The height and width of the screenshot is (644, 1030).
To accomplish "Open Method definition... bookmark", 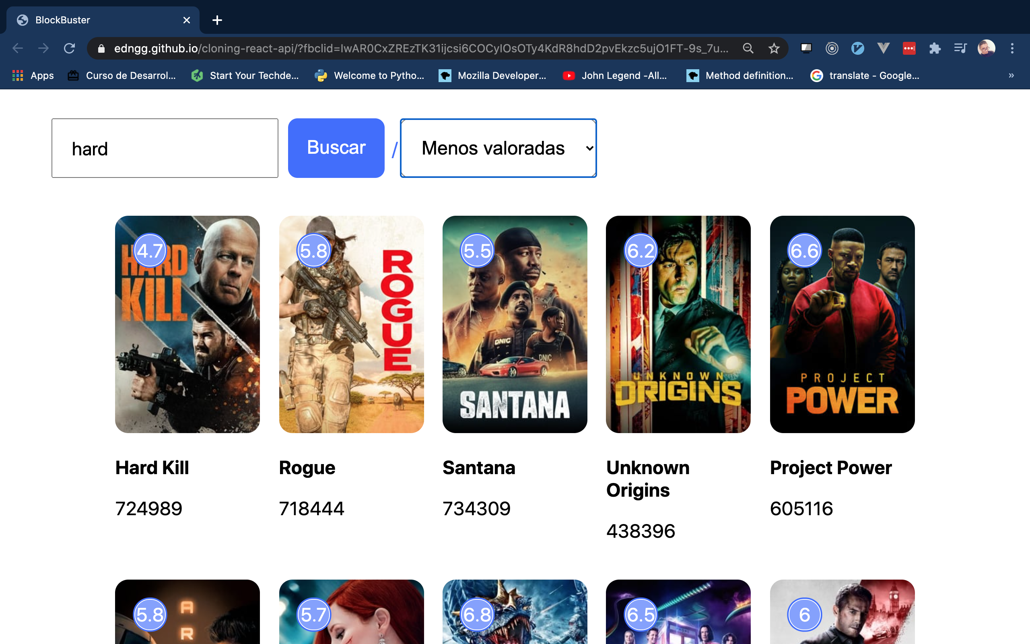I will point(740,75).
